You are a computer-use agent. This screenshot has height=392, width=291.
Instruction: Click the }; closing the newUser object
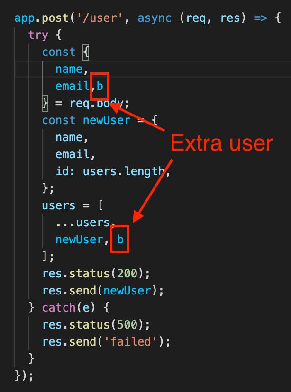click(x=48, y=188)
